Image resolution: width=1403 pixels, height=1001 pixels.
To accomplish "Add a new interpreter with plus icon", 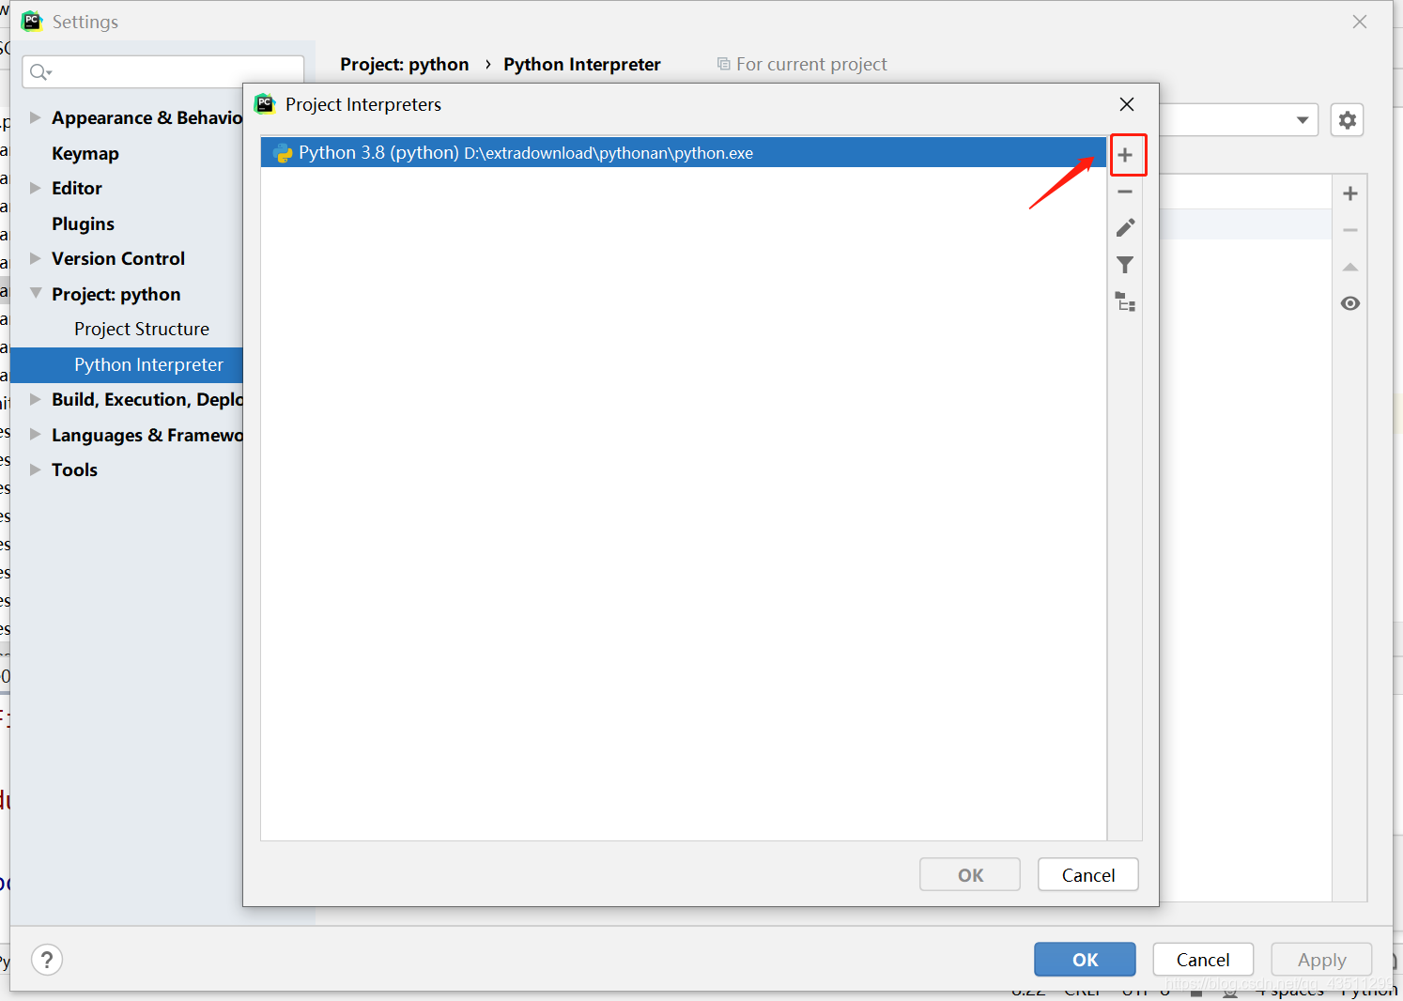I will (1125, 155).
